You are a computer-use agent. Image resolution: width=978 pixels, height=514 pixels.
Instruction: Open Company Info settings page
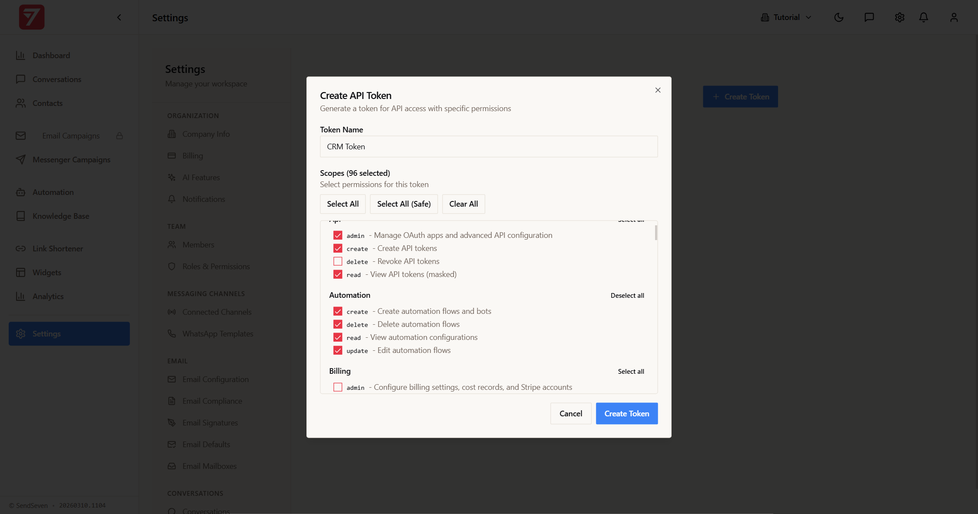click(206, 134)
